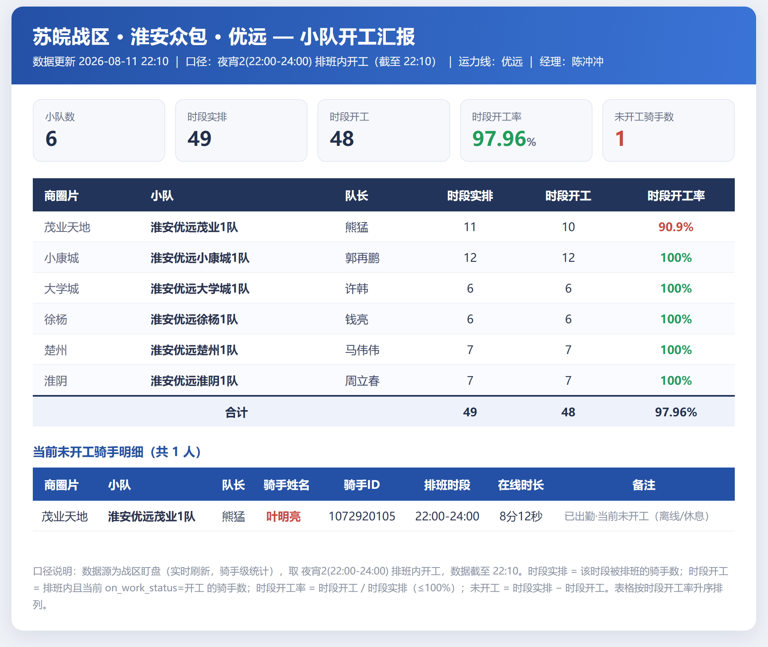
Task: Click 运力线：优远 in the header
Action: [490, 61]
